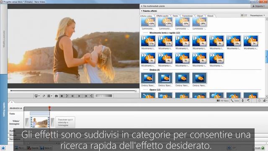Image resolution: width=268 pixels, height=151 pixels.
Task: Select fast motion 2x effect
Action: pyautogui.click(x=250, y=41)
